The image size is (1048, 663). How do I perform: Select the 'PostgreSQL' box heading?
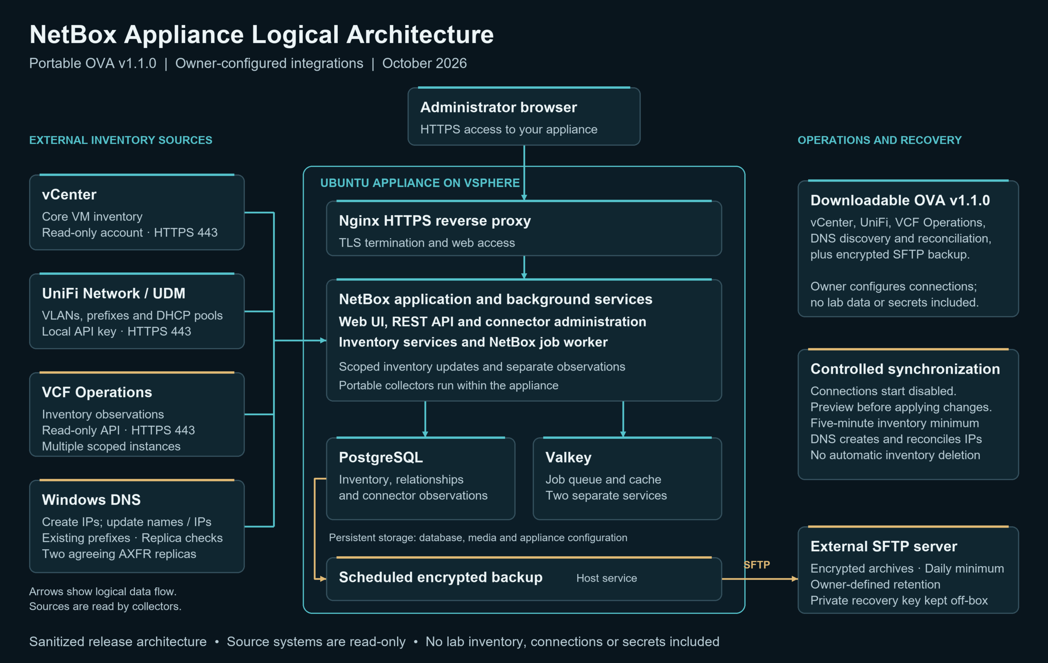(381, 457)
